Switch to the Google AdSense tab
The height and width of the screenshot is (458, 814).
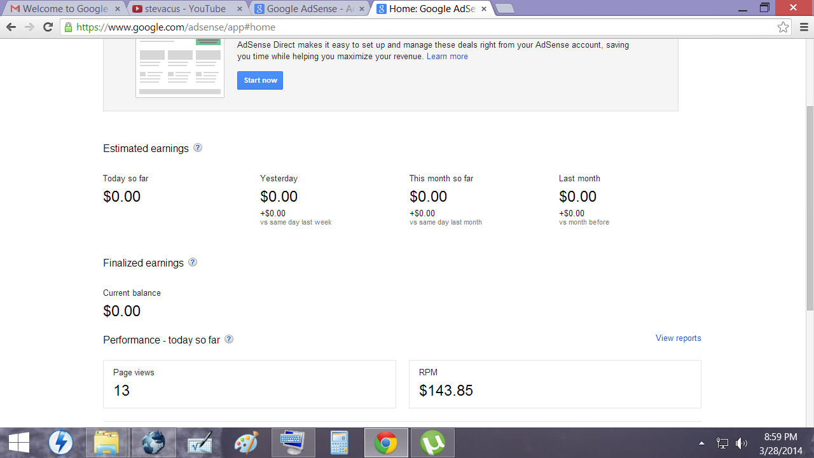click(x=311, y=9)
